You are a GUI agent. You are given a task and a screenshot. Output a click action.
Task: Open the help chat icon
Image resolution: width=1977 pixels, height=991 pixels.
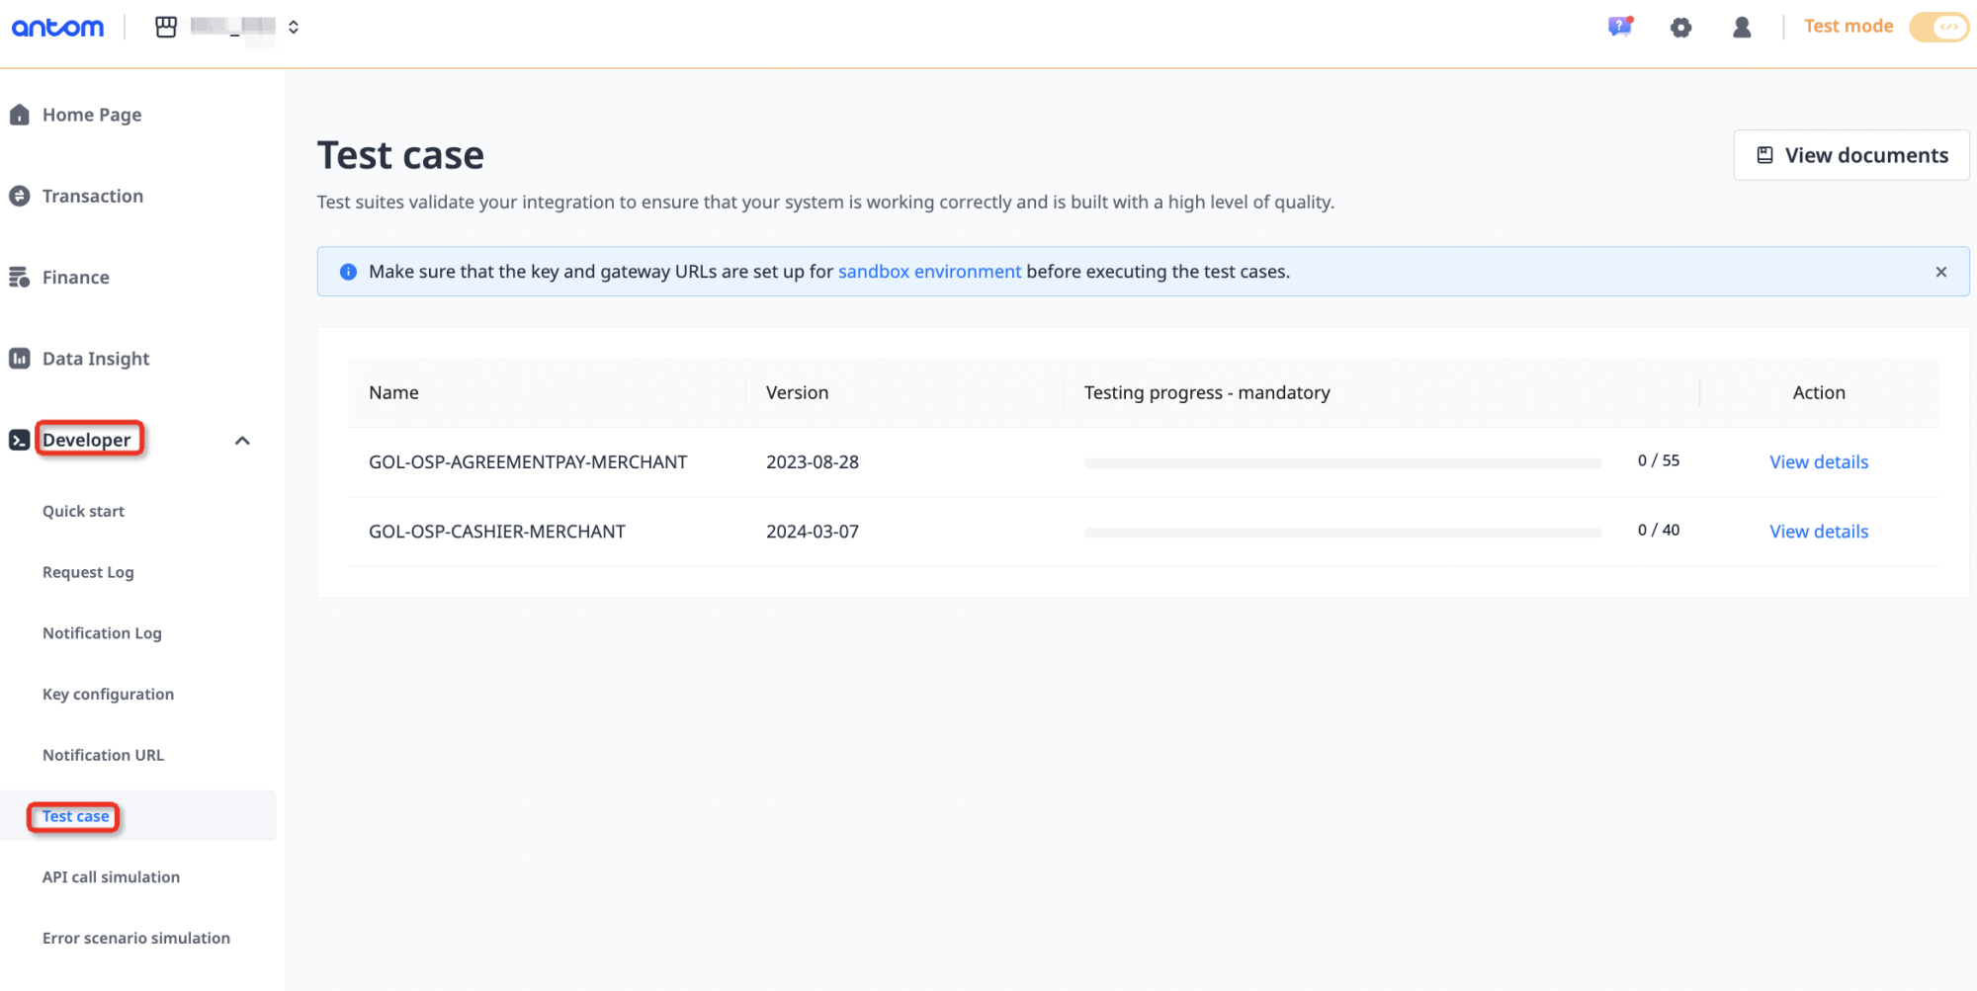coord(1619,27)
